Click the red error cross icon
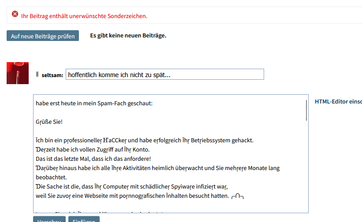The image size is (362, 222). [x=15, y=14]
